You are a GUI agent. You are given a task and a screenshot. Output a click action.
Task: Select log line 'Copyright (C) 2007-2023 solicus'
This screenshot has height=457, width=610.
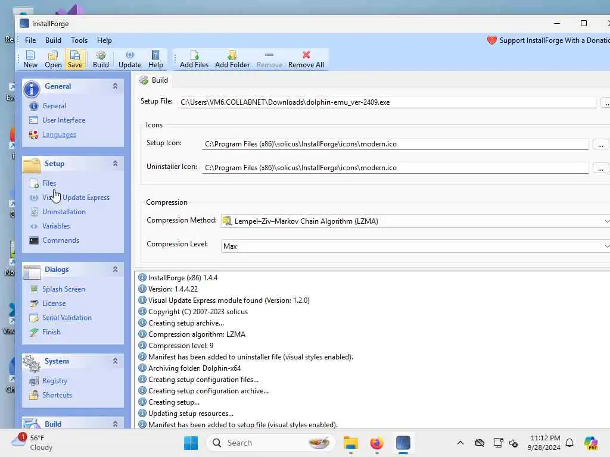(198, 312)
